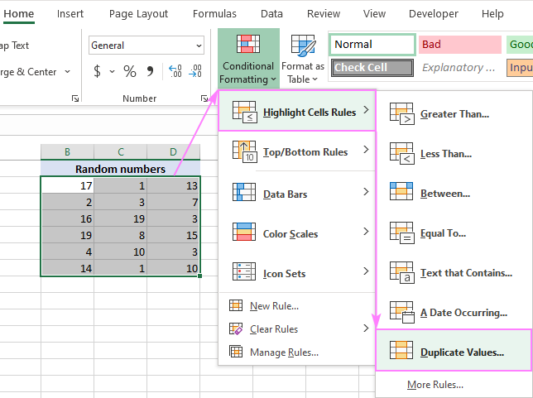Click Increase Decimal icon

tap(175, 72)
